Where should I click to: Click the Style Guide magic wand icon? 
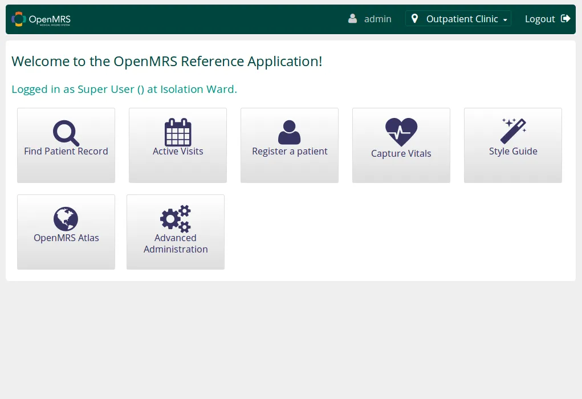(x=514, y=131)
